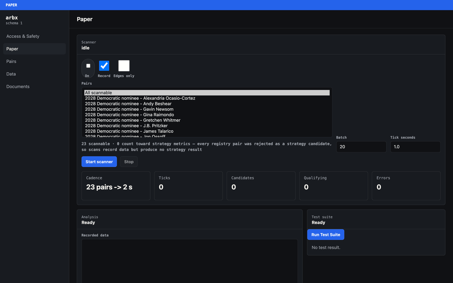Click the 'No test result.' text
Image resolution: width=453 pixels, height=283 pixels.
pyautogui.click(x=326, y=248)
